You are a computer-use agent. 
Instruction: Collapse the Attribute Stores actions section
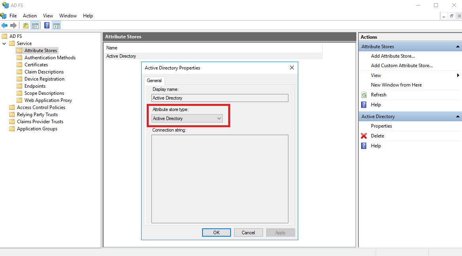(x=458, y=47)
